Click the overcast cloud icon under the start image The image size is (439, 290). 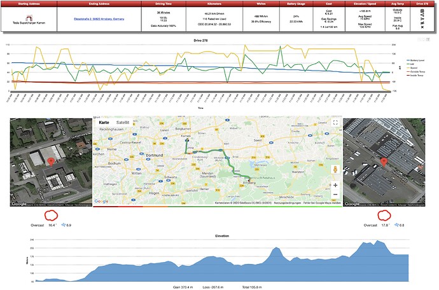click(x=52, y=216)
